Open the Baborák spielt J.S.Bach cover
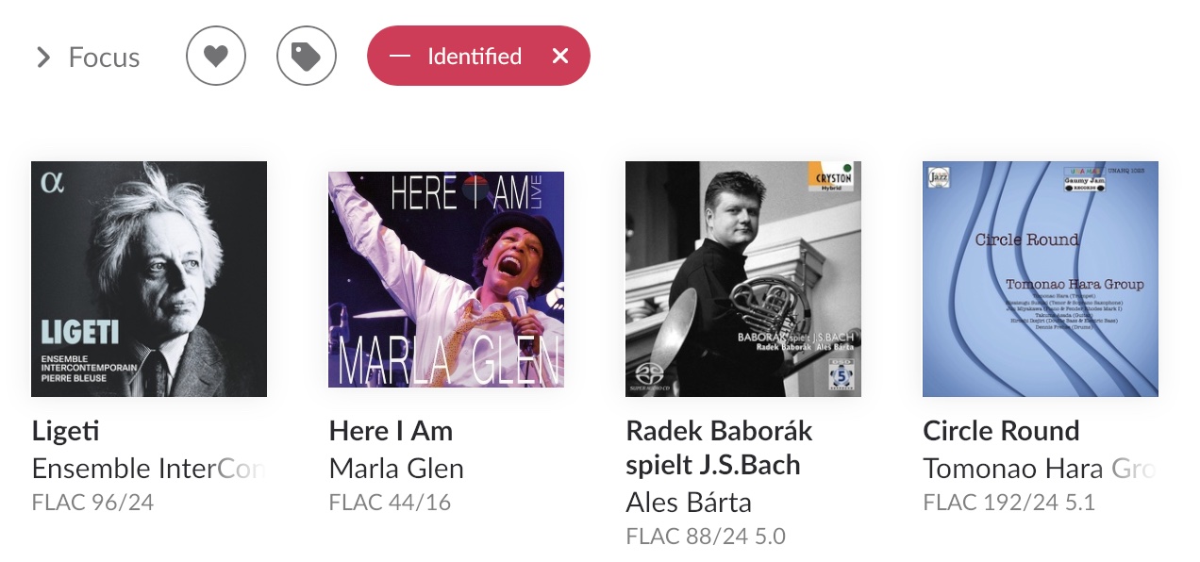 coord(743,279)
